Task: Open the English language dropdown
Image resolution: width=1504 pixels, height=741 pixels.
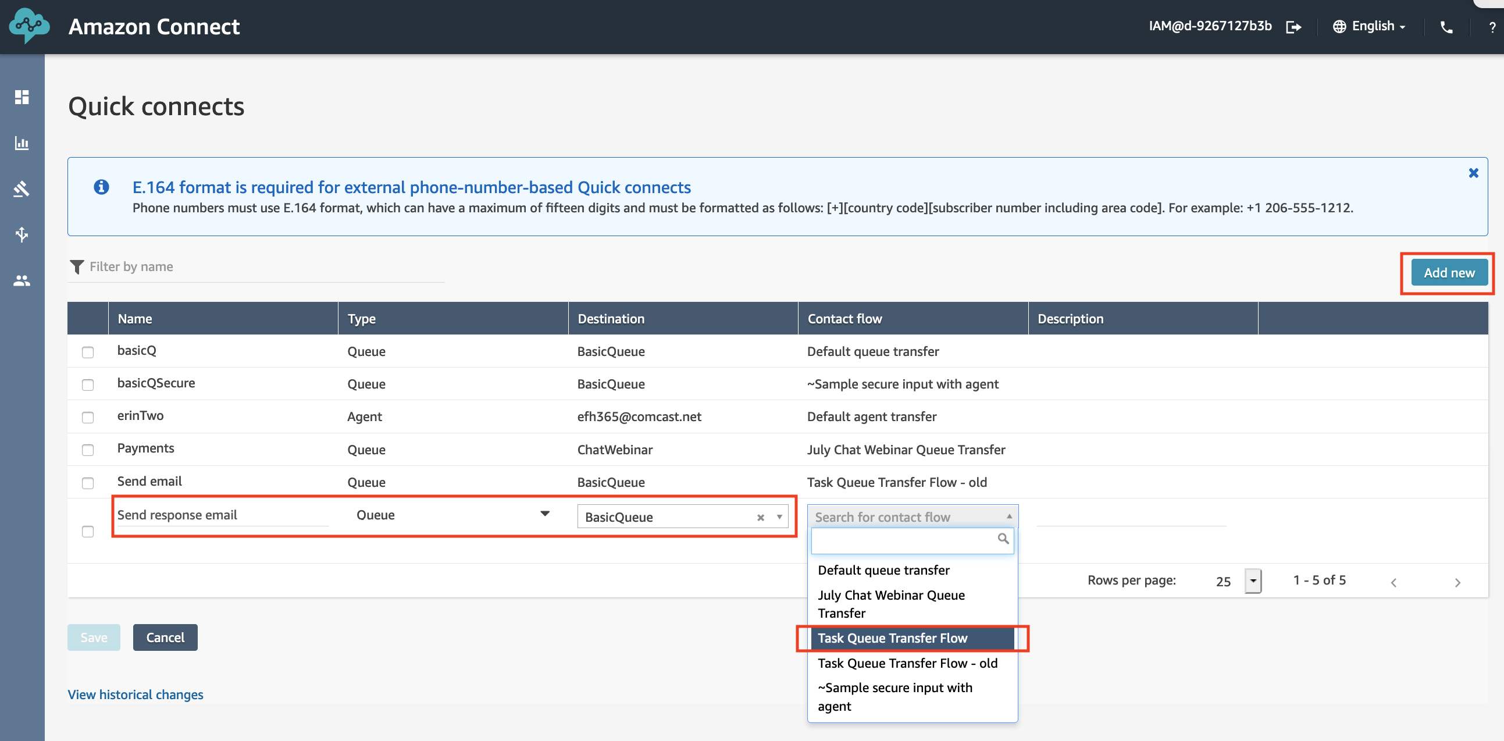Action: tap(1378, 26)
